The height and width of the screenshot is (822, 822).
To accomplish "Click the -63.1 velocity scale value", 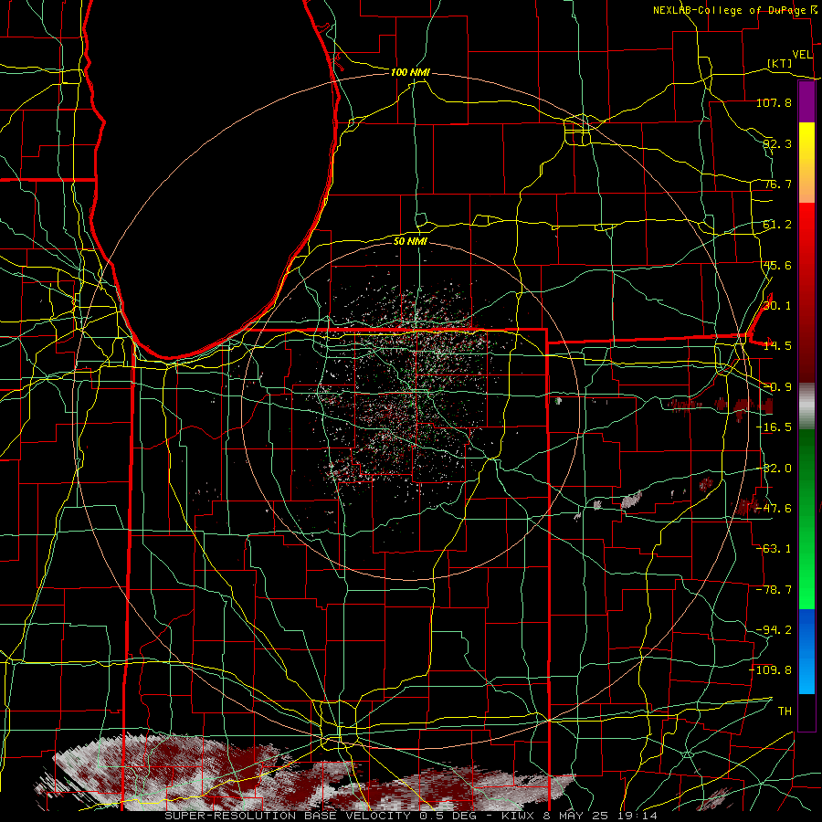I will click(x=774, y=549).
